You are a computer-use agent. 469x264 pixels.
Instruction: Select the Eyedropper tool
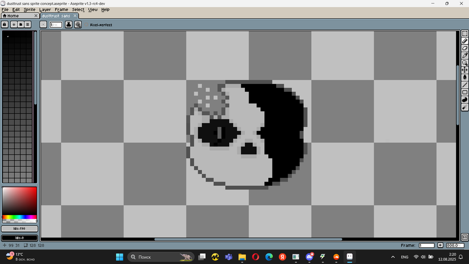coord(464,55)
